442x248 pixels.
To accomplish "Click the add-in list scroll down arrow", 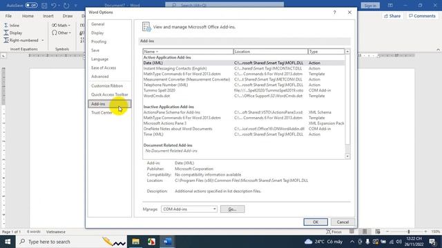I will [347, 156].
